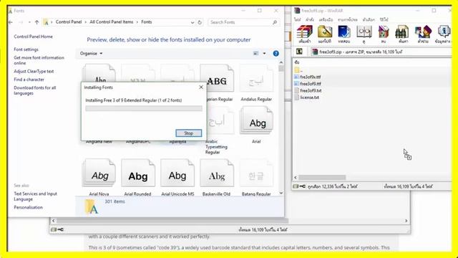Image resolution: width=458 pixels, height=258 pixels.
Task: Open Find a character link
Action: pyautogui.click(x=29, y=80)
